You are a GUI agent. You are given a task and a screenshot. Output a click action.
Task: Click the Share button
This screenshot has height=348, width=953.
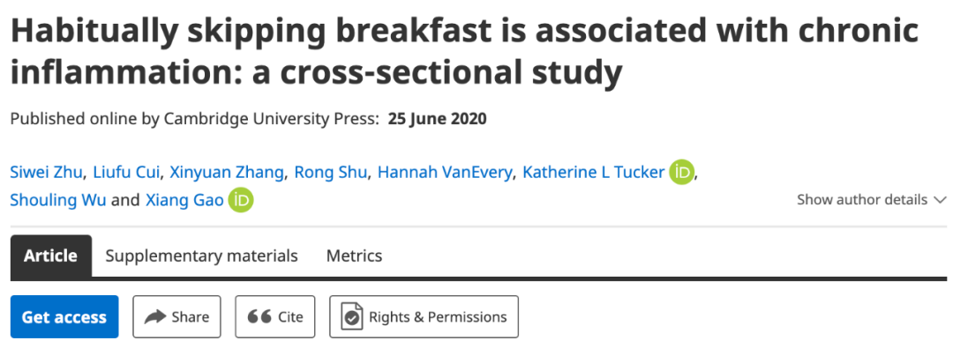[176, 316]
